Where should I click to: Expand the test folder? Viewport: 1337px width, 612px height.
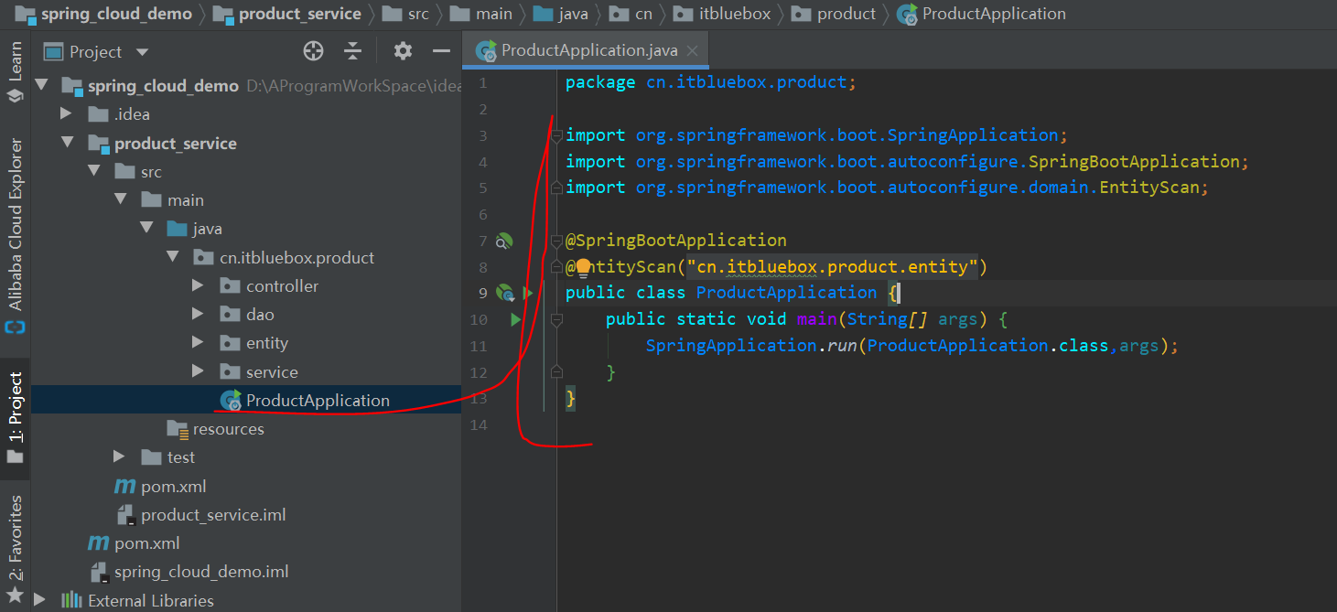click(119, 457)
